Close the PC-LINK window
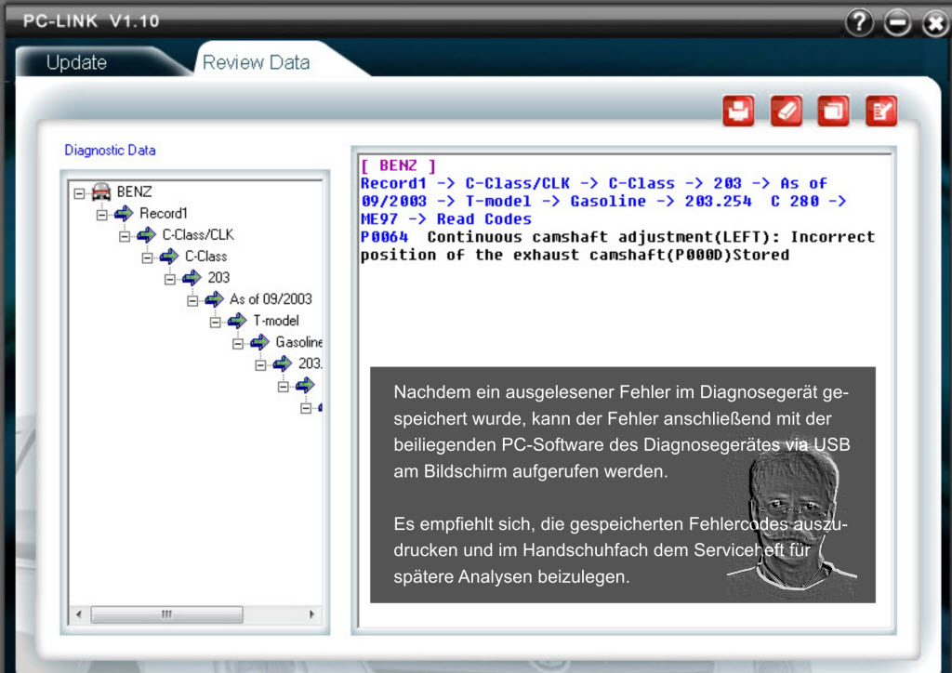This screenshot has height=673, width=952. [x=935, y=23]
